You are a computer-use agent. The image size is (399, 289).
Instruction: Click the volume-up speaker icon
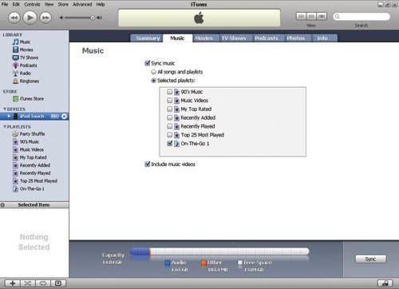point(100,18)
